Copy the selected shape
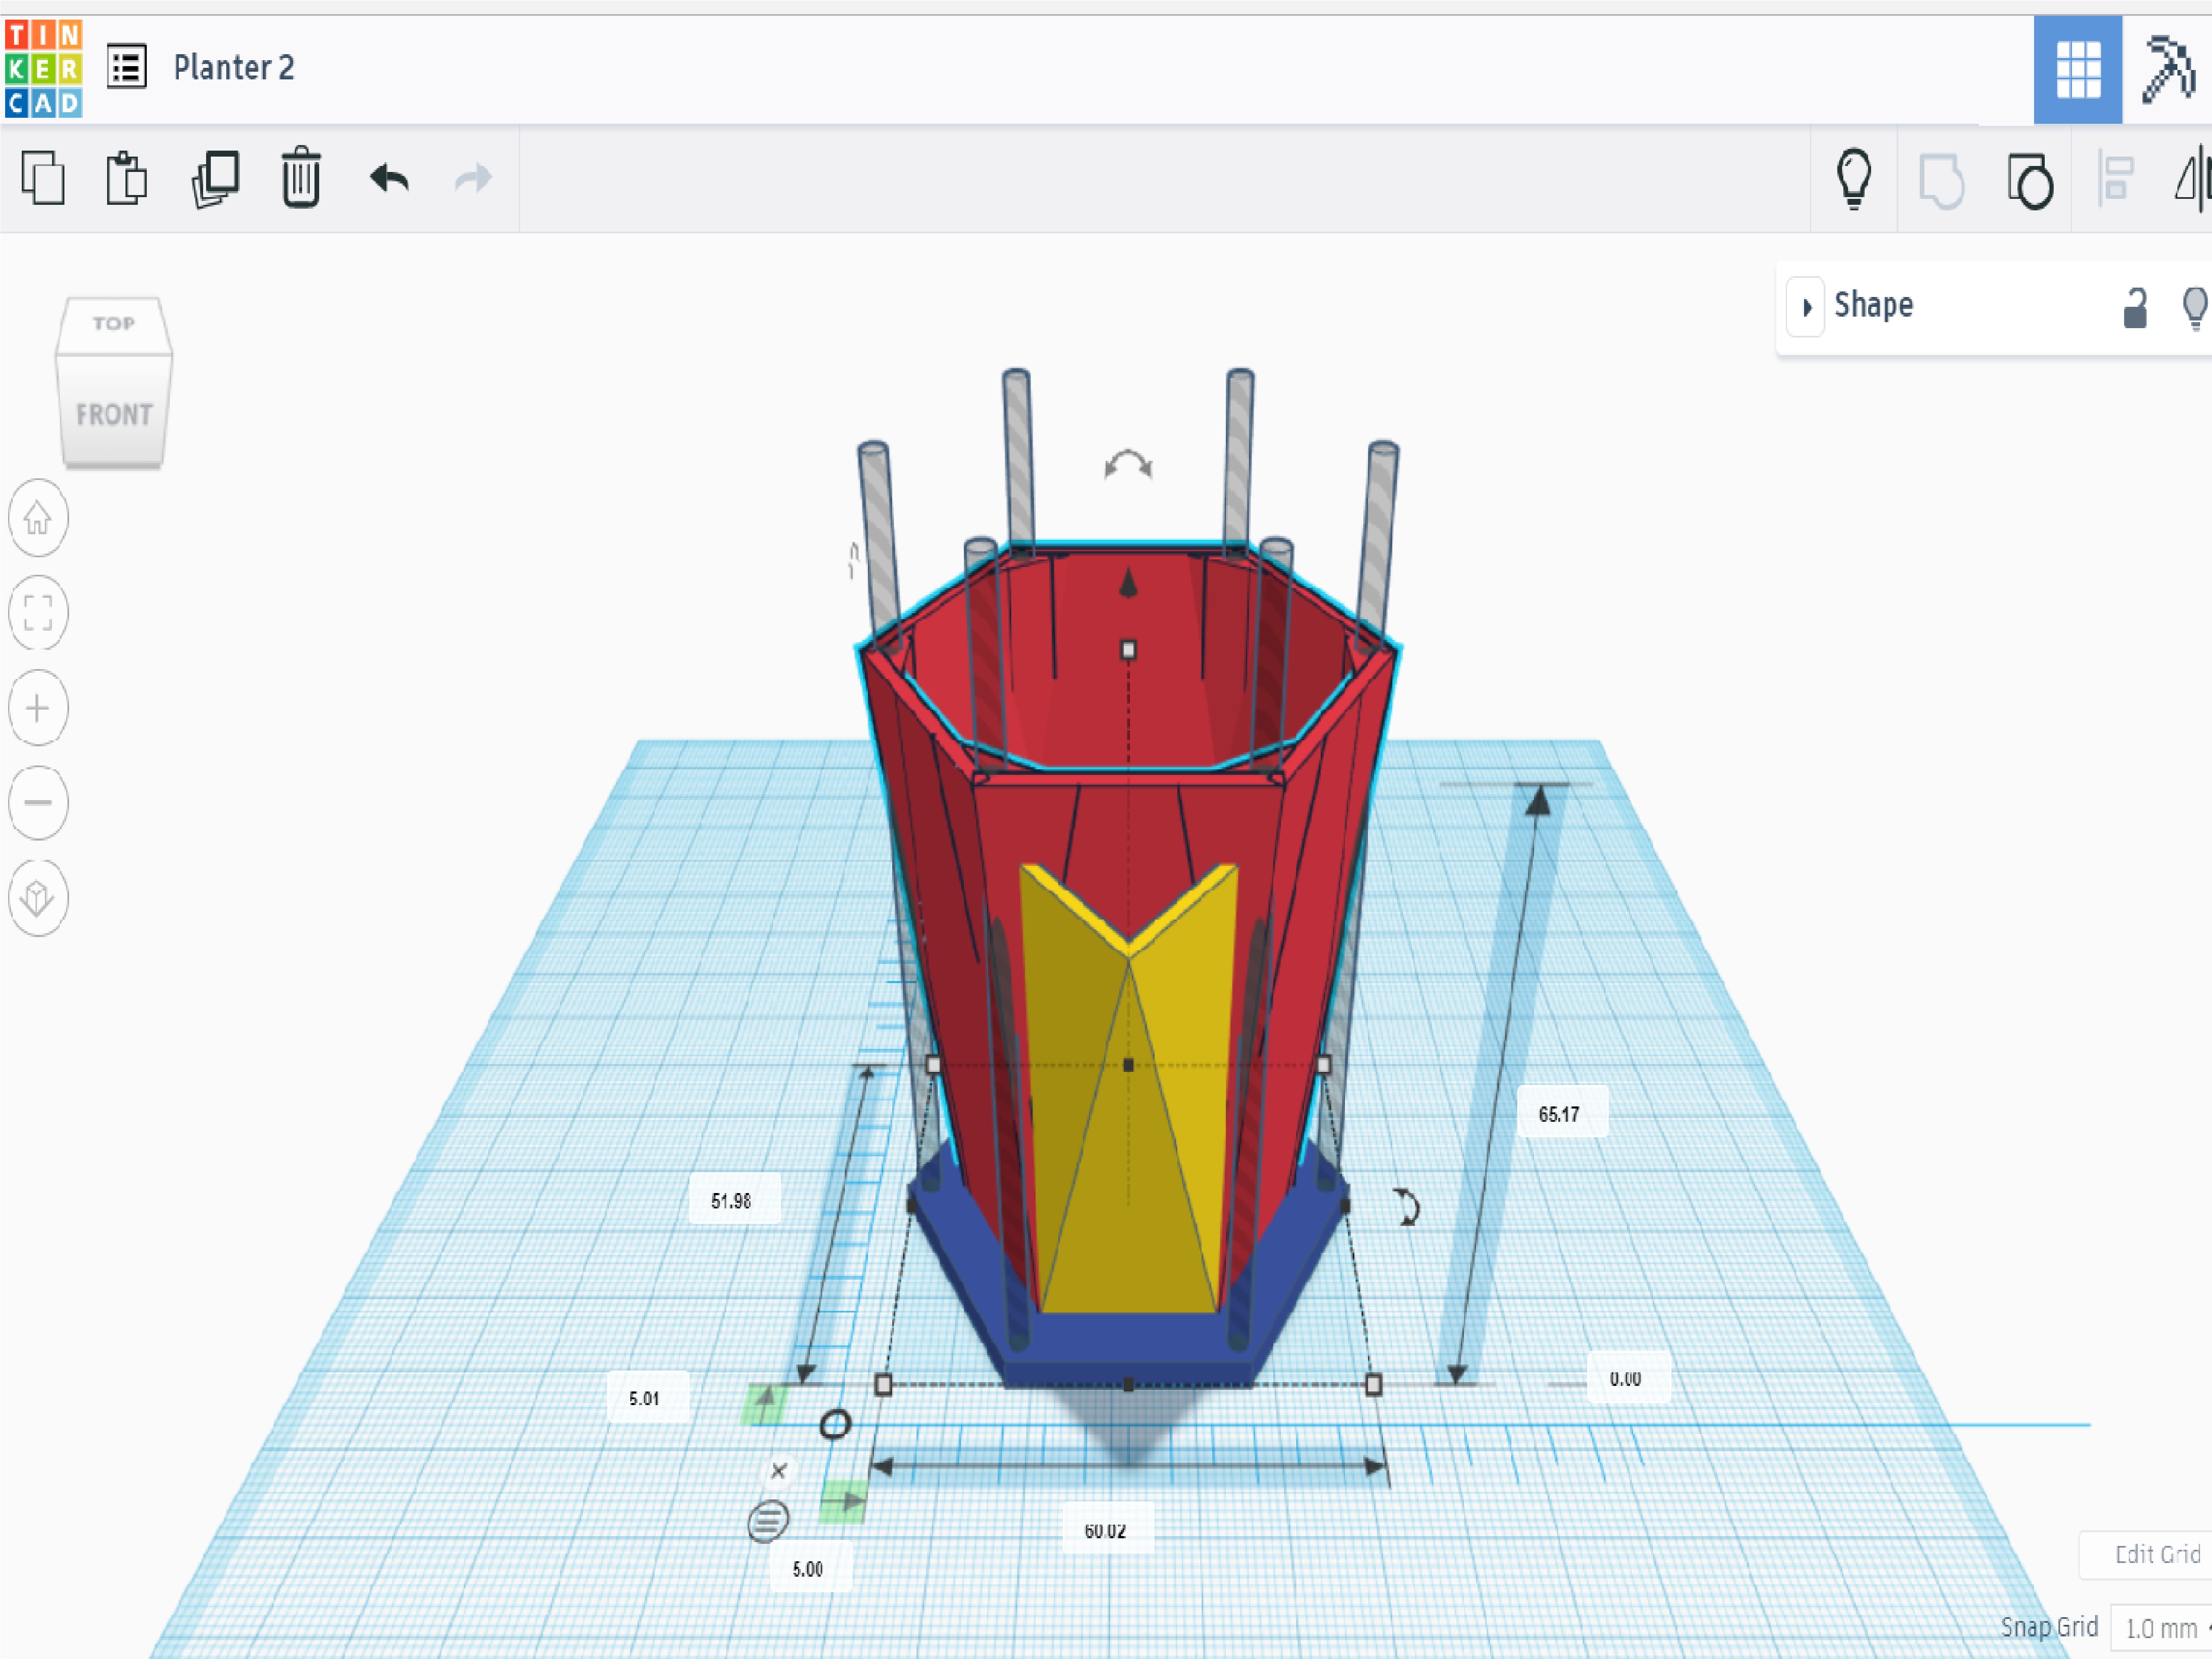The image size is (2212, 1659). pos(43,179)
